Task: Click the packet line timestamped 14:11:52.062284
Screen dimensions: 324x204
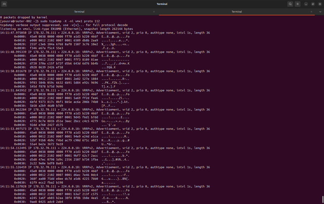Action: 105,110
